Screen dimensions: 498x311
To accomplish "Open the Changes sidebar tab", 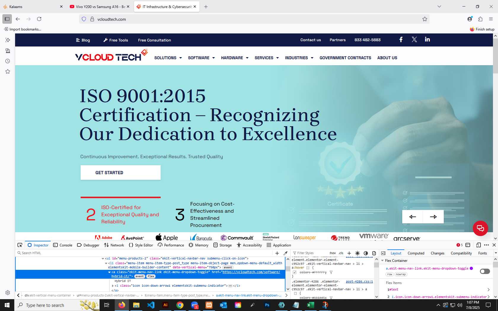I will click(x=437, y=253).
